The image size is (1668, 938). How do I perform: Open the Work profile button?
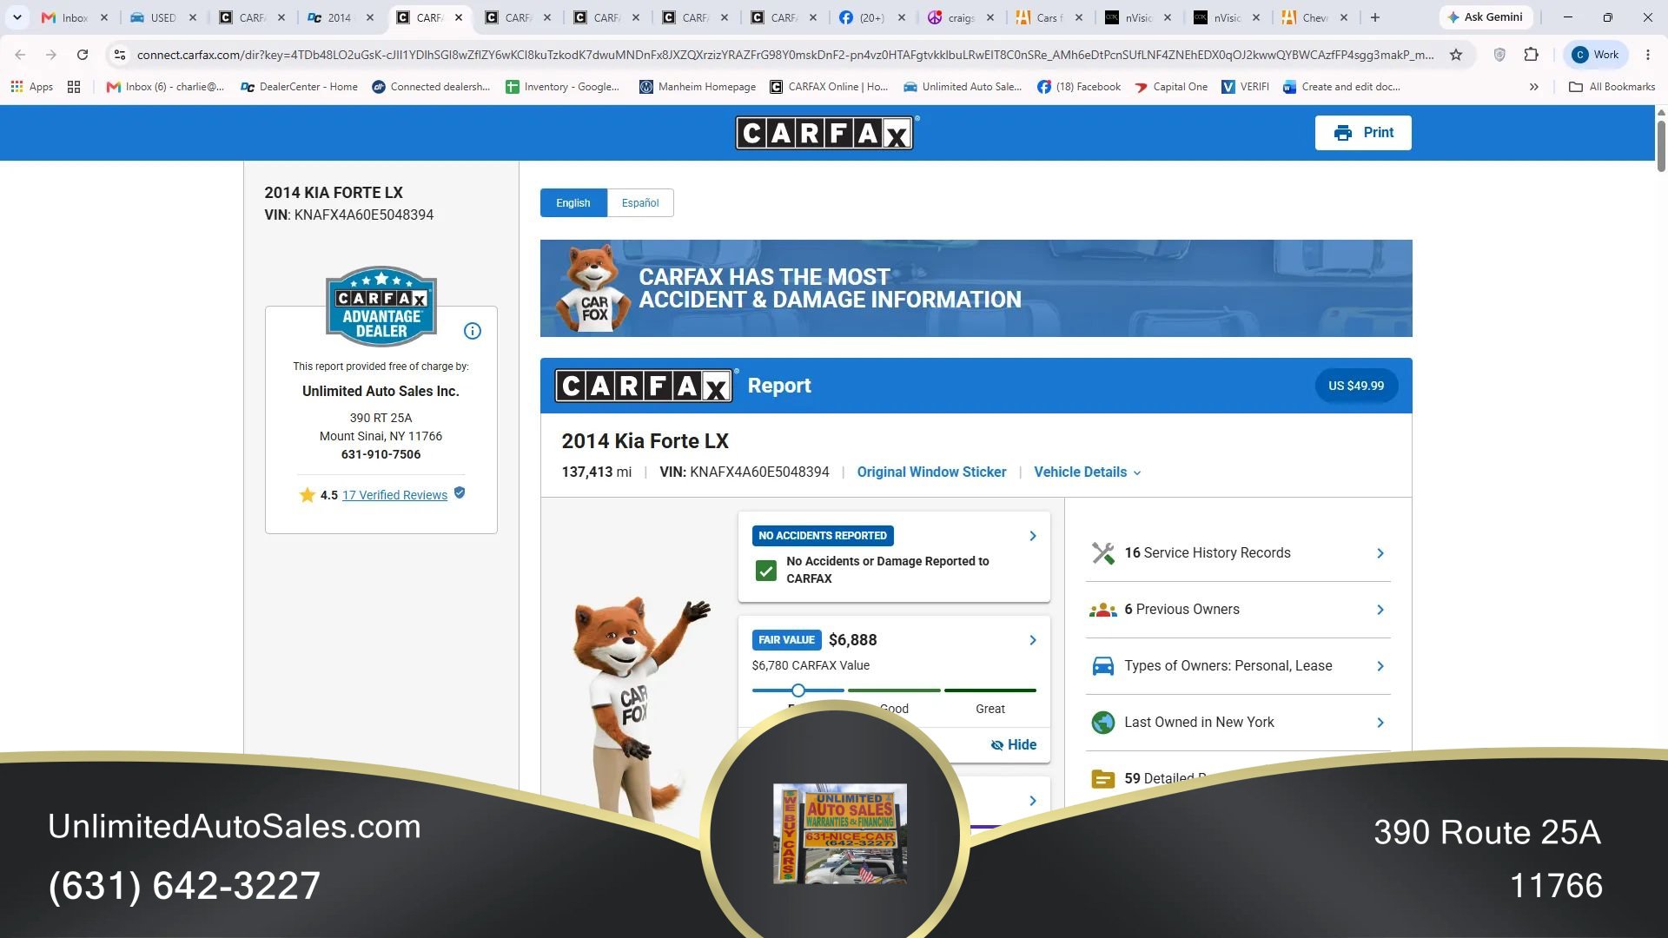(x=1595, y=55)
